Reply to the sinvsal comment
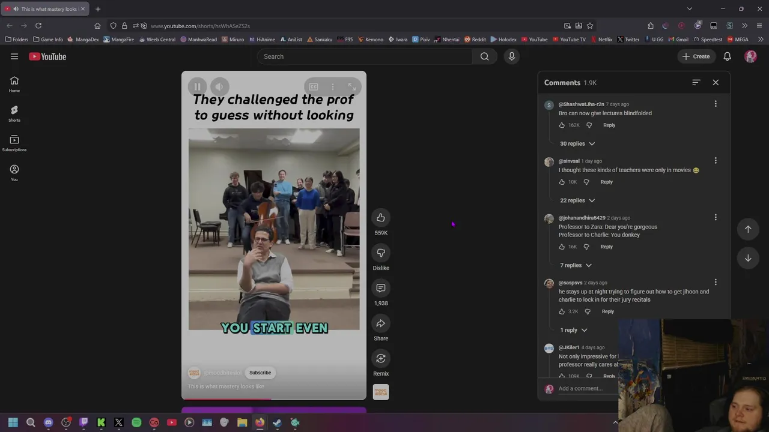This screenshot has width=769, height=432. 607,182
